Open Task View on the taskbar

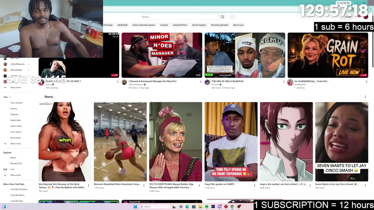pyautogui.click(x=174, y=207)
